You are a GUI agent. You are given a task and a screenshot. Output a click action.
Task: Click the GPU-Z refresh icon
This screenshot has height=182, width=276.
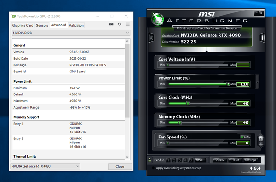(120, 24)
